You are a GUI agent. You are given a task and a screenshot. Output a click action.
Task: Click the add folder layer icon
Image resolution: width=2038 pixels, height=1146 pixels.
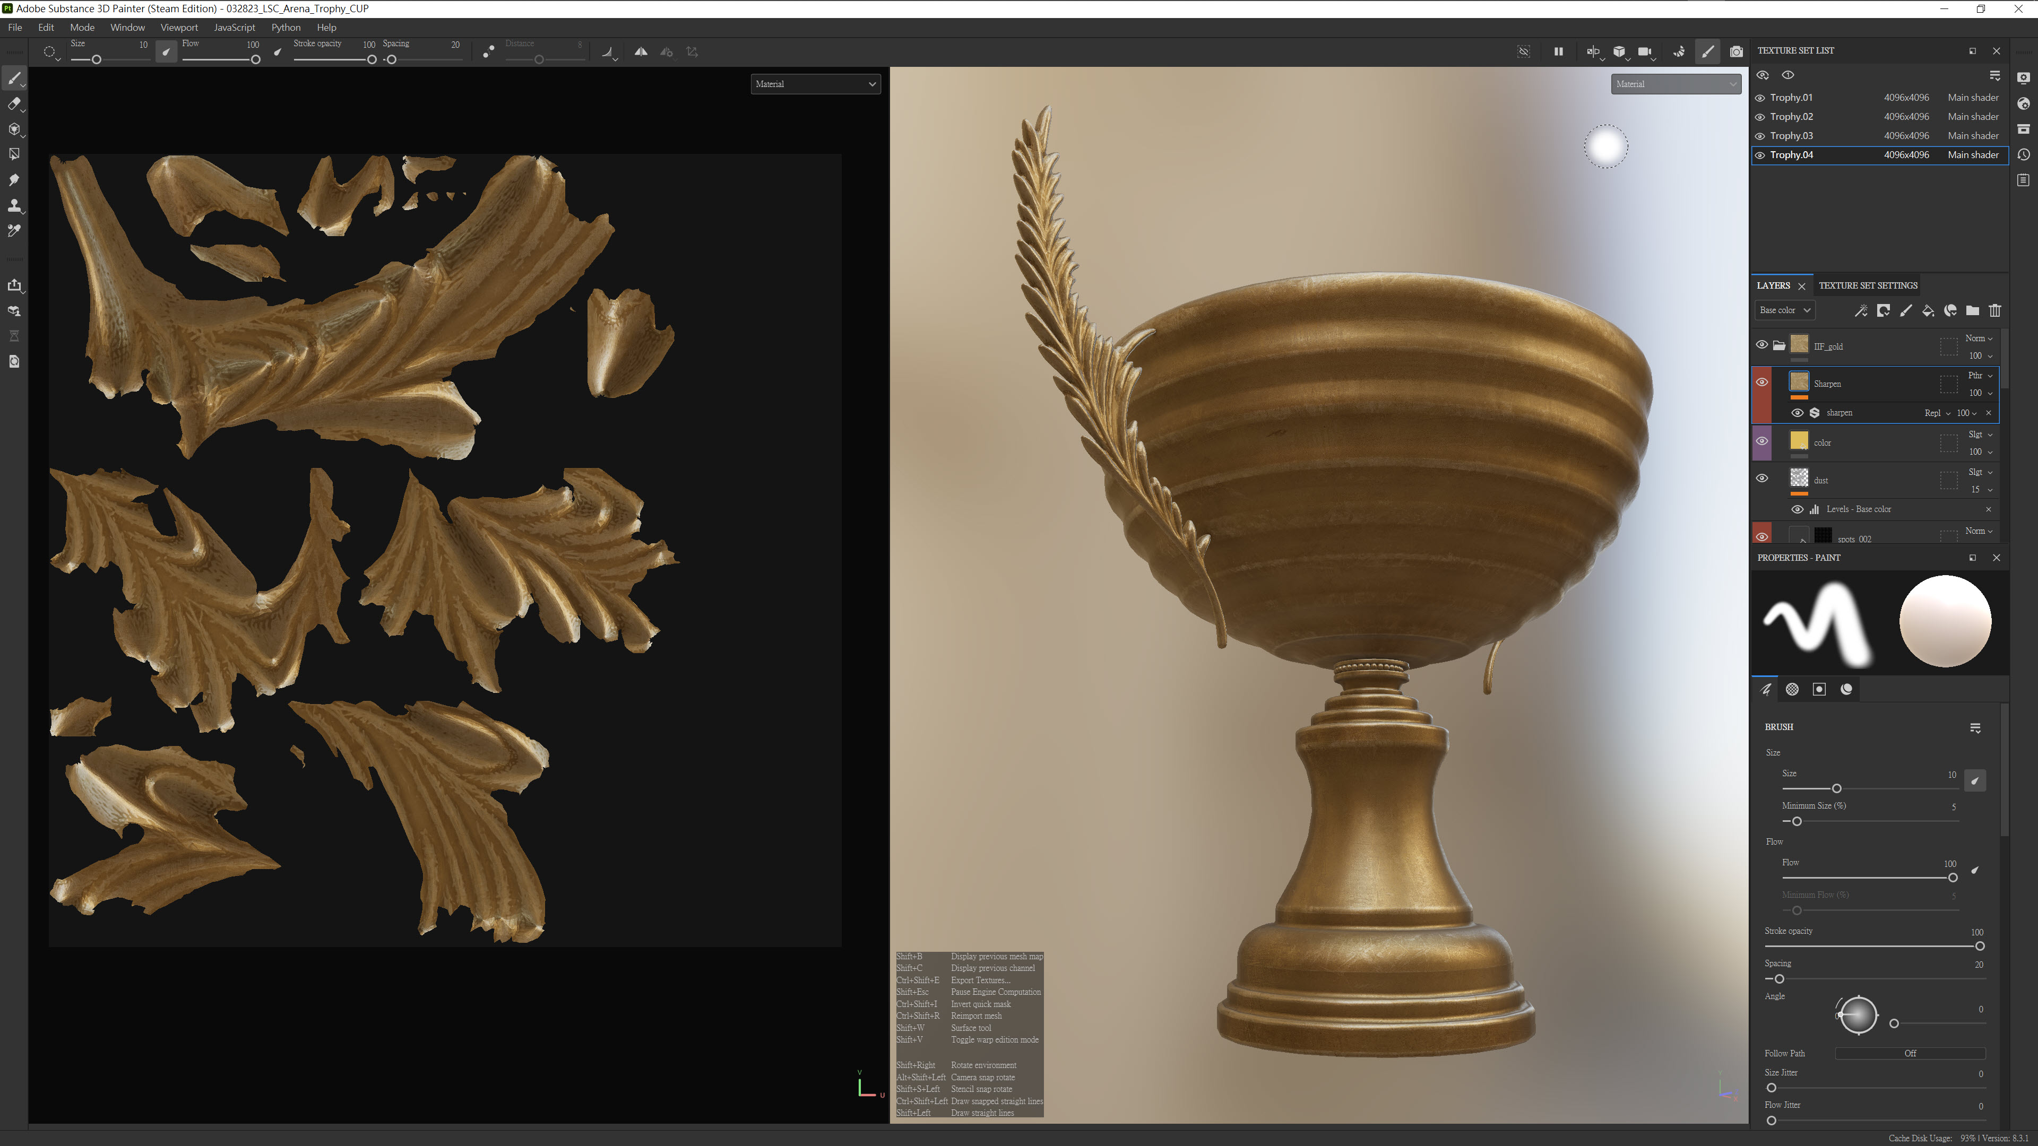[x=1972, y=311]
